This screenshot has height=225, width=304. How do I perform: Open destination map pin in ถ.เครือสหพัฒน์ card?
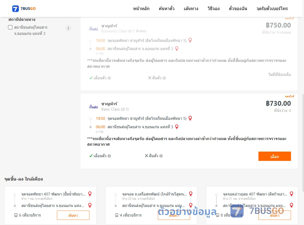point(191,205)
